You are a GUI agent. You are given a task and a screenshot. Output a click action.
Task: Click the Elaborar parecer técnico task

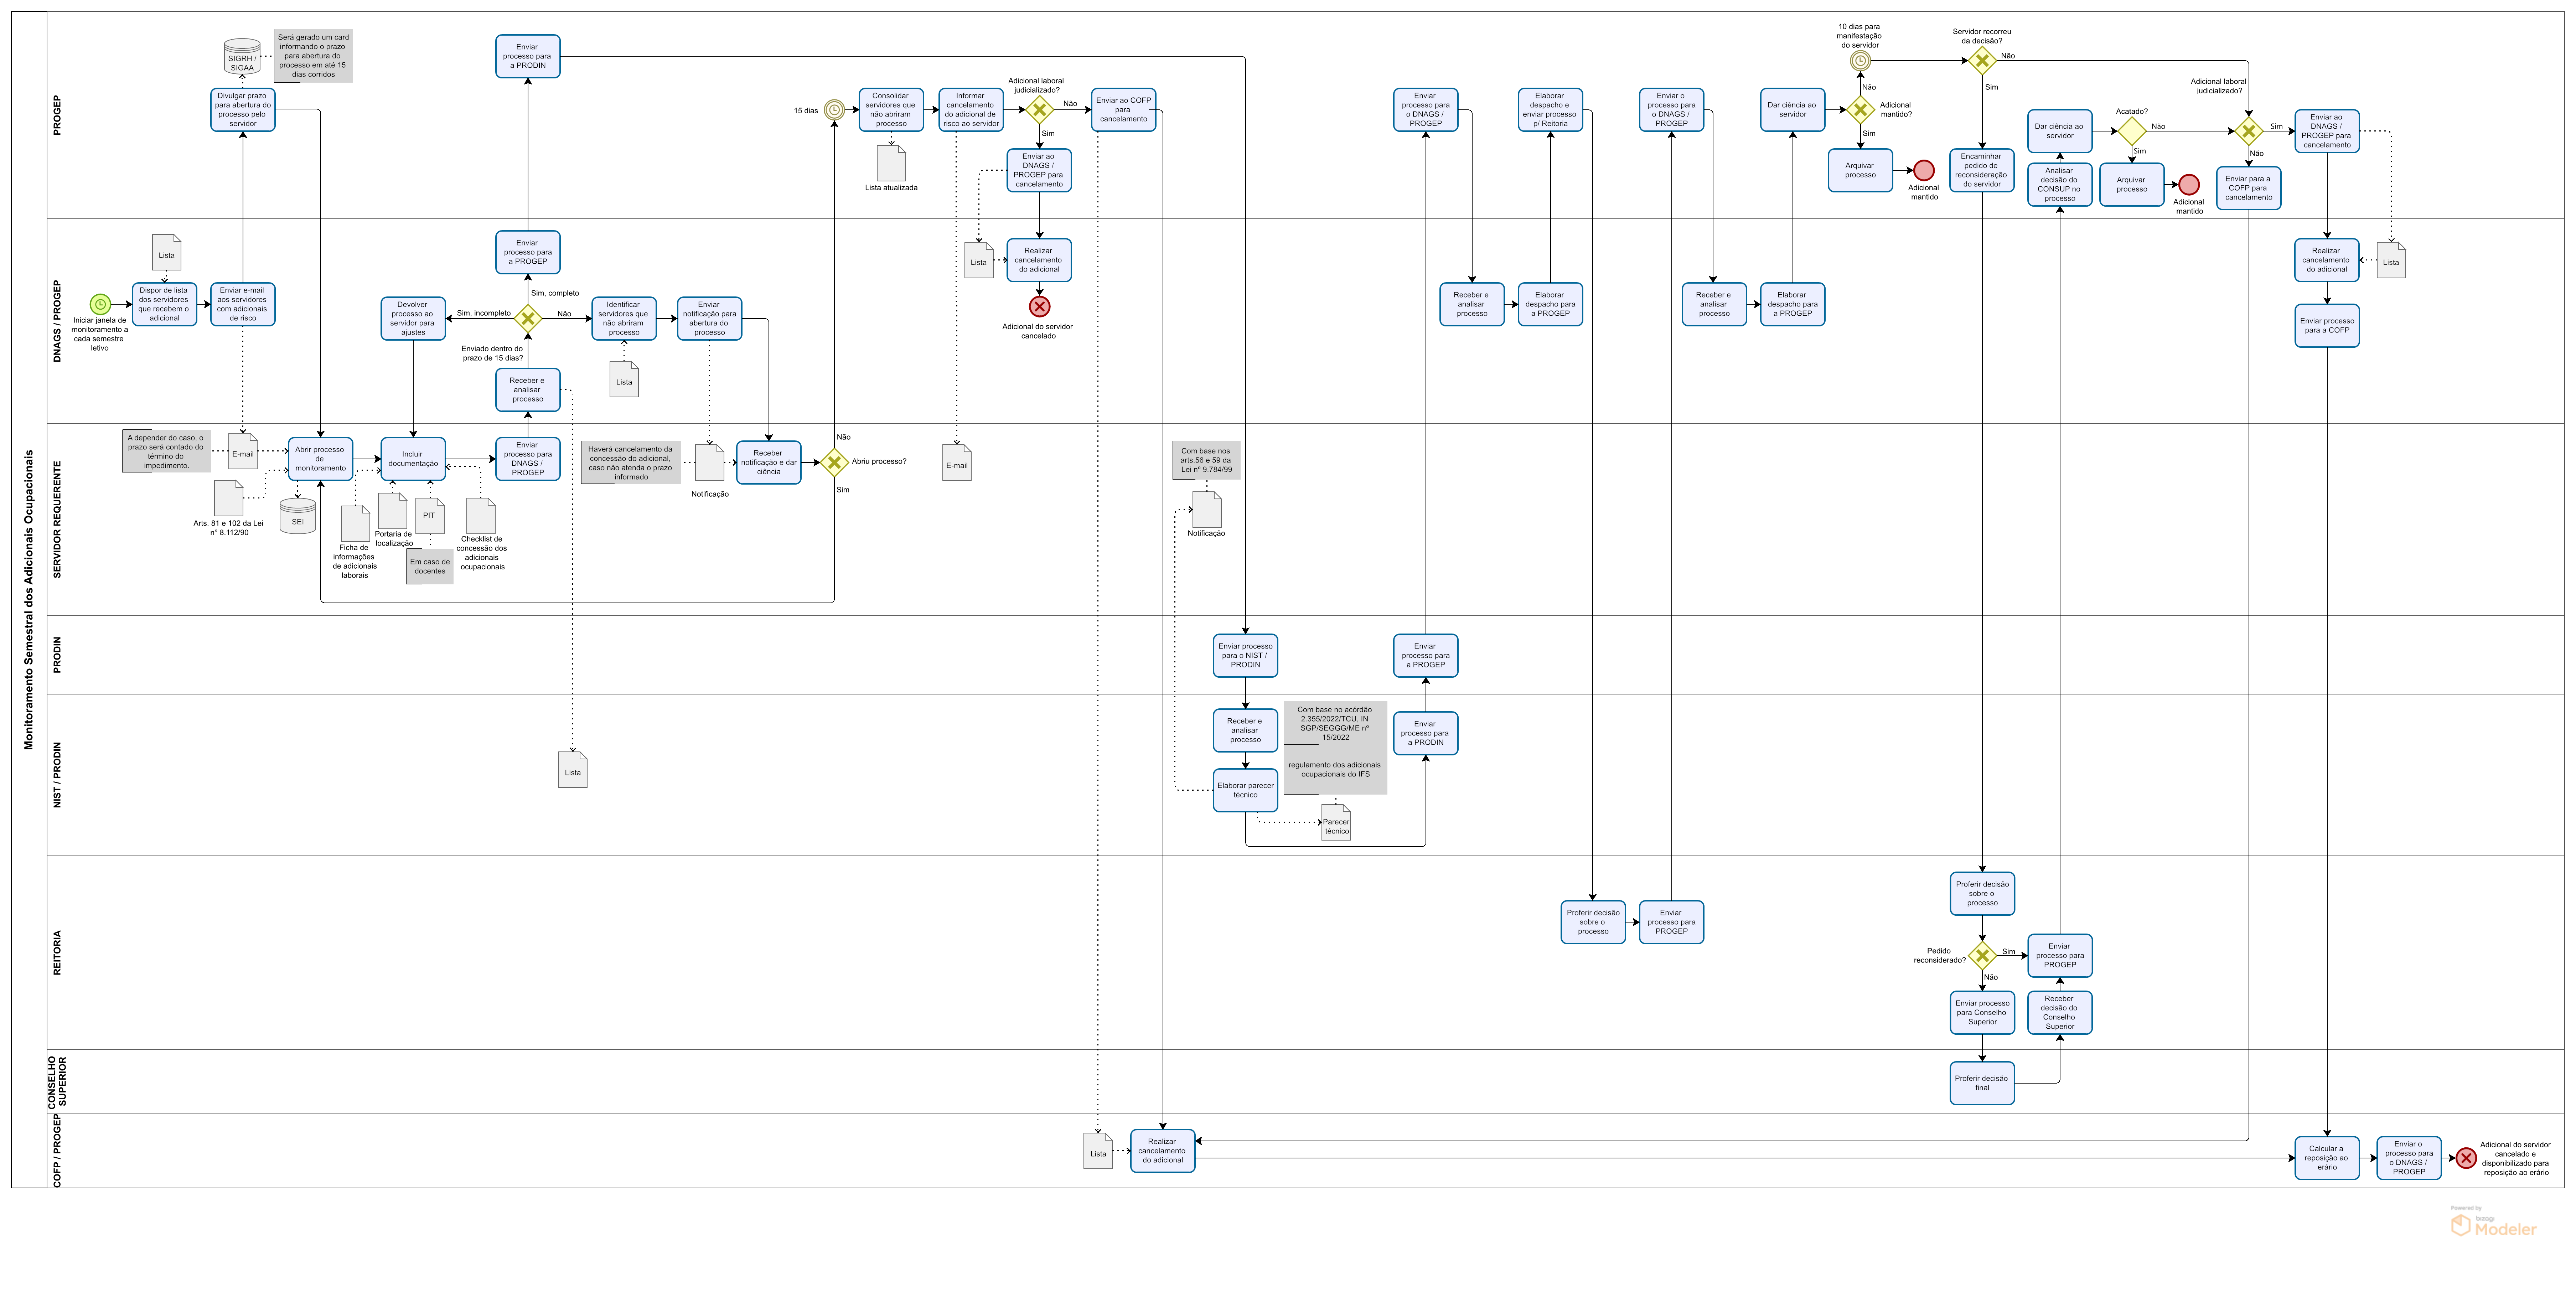click(x=1245, y=790)
